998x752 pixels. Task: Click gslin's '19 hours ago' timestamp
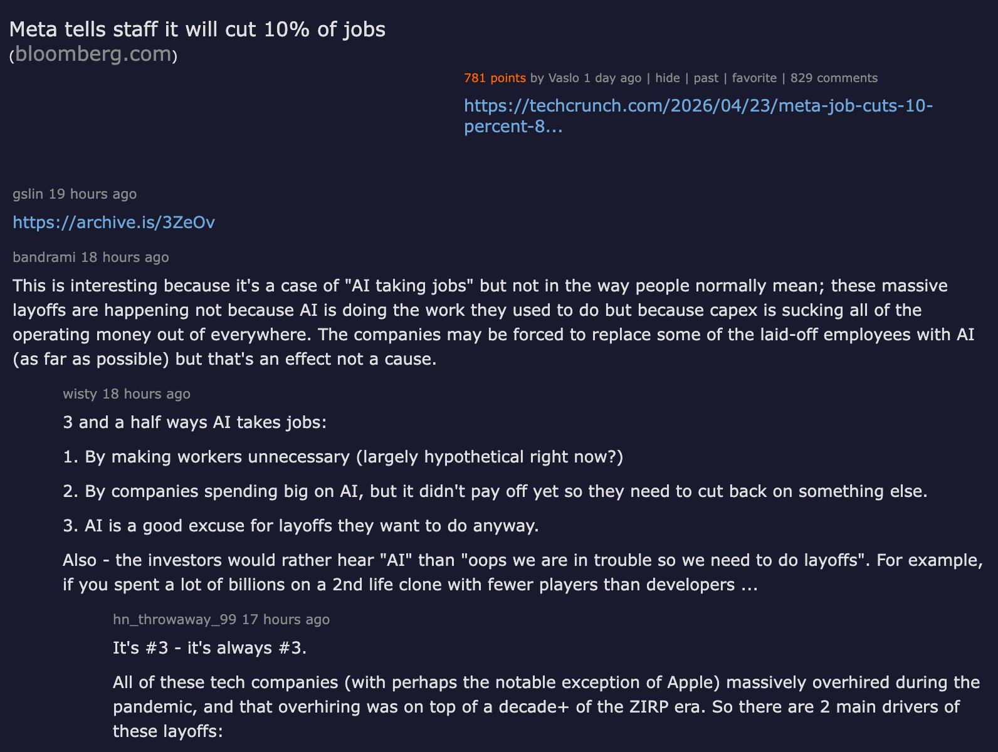pos(93,194)
